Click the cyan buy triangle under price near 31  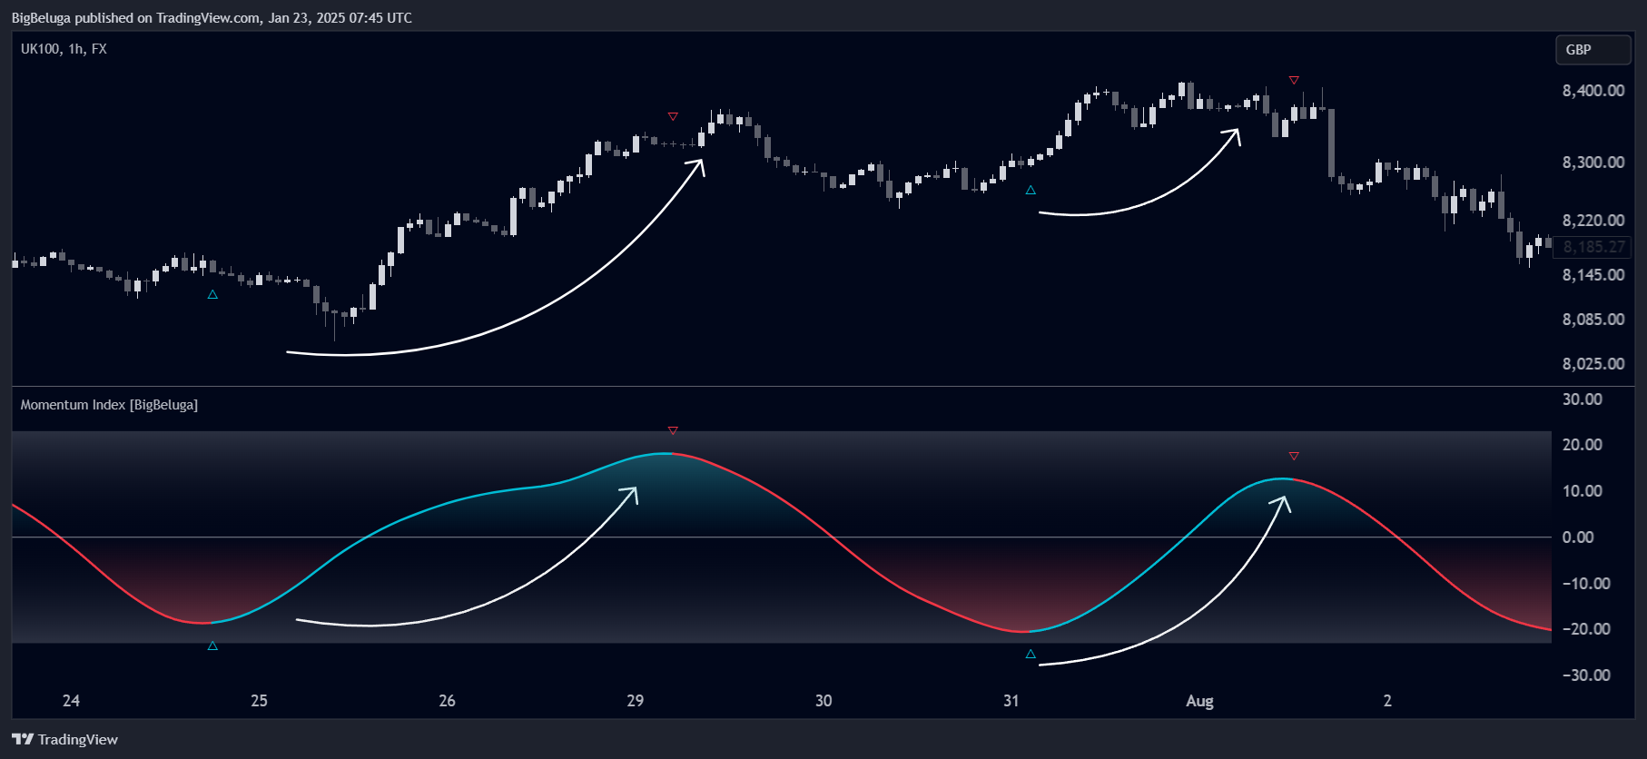point(1031,190)
